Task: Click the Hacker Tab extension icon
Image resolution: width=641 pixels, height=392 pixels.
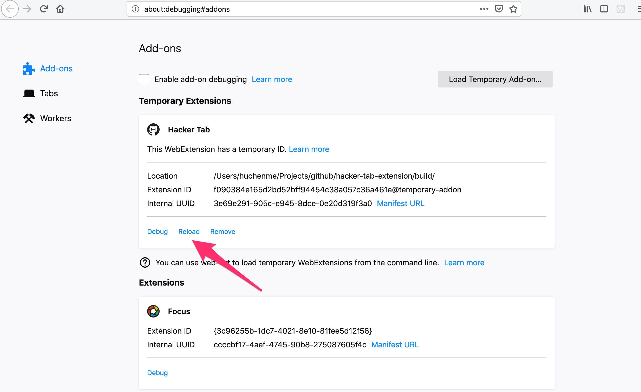Action: [x=153, y=129]
